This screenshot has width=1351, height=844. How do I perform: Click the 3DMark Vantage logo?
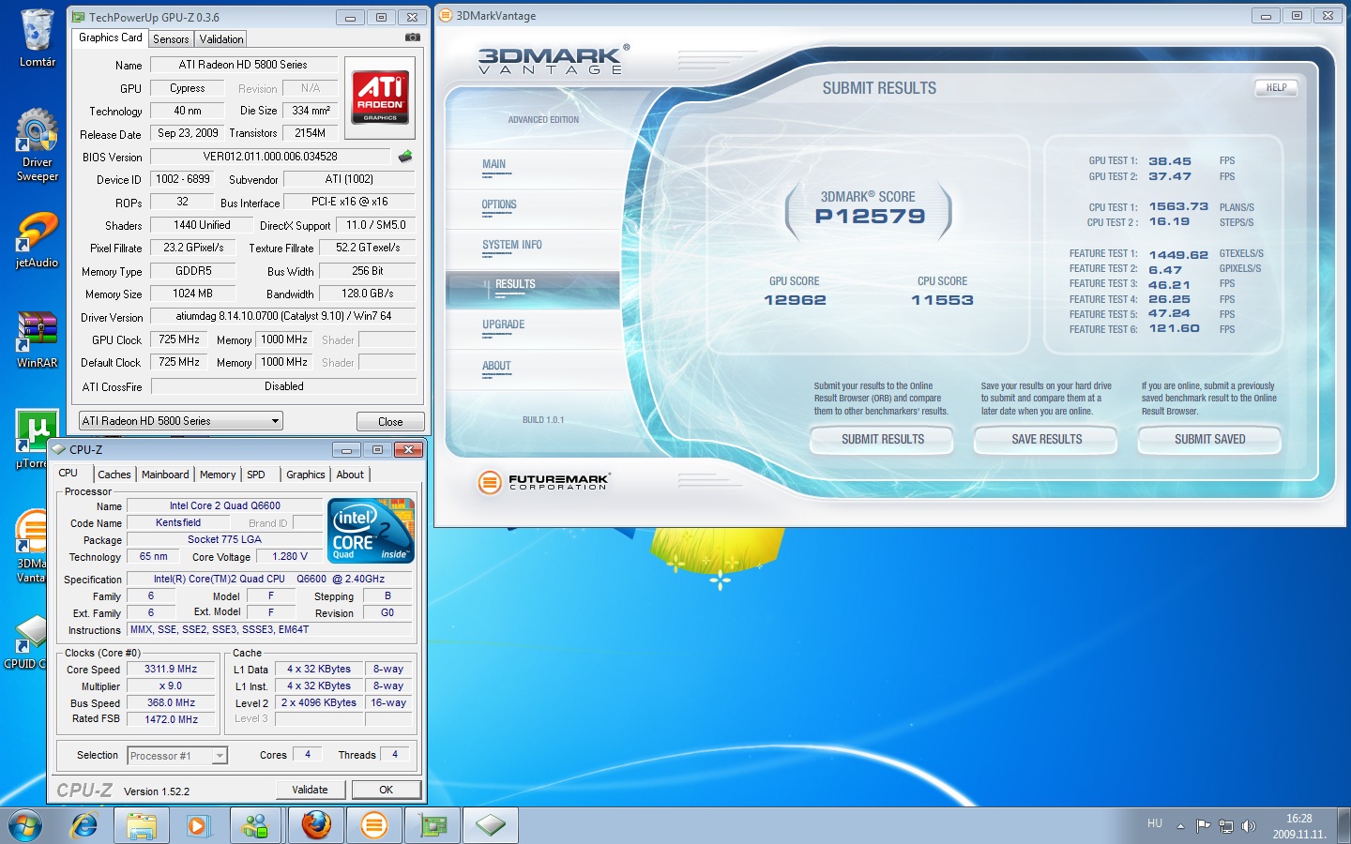coord(554,60)
